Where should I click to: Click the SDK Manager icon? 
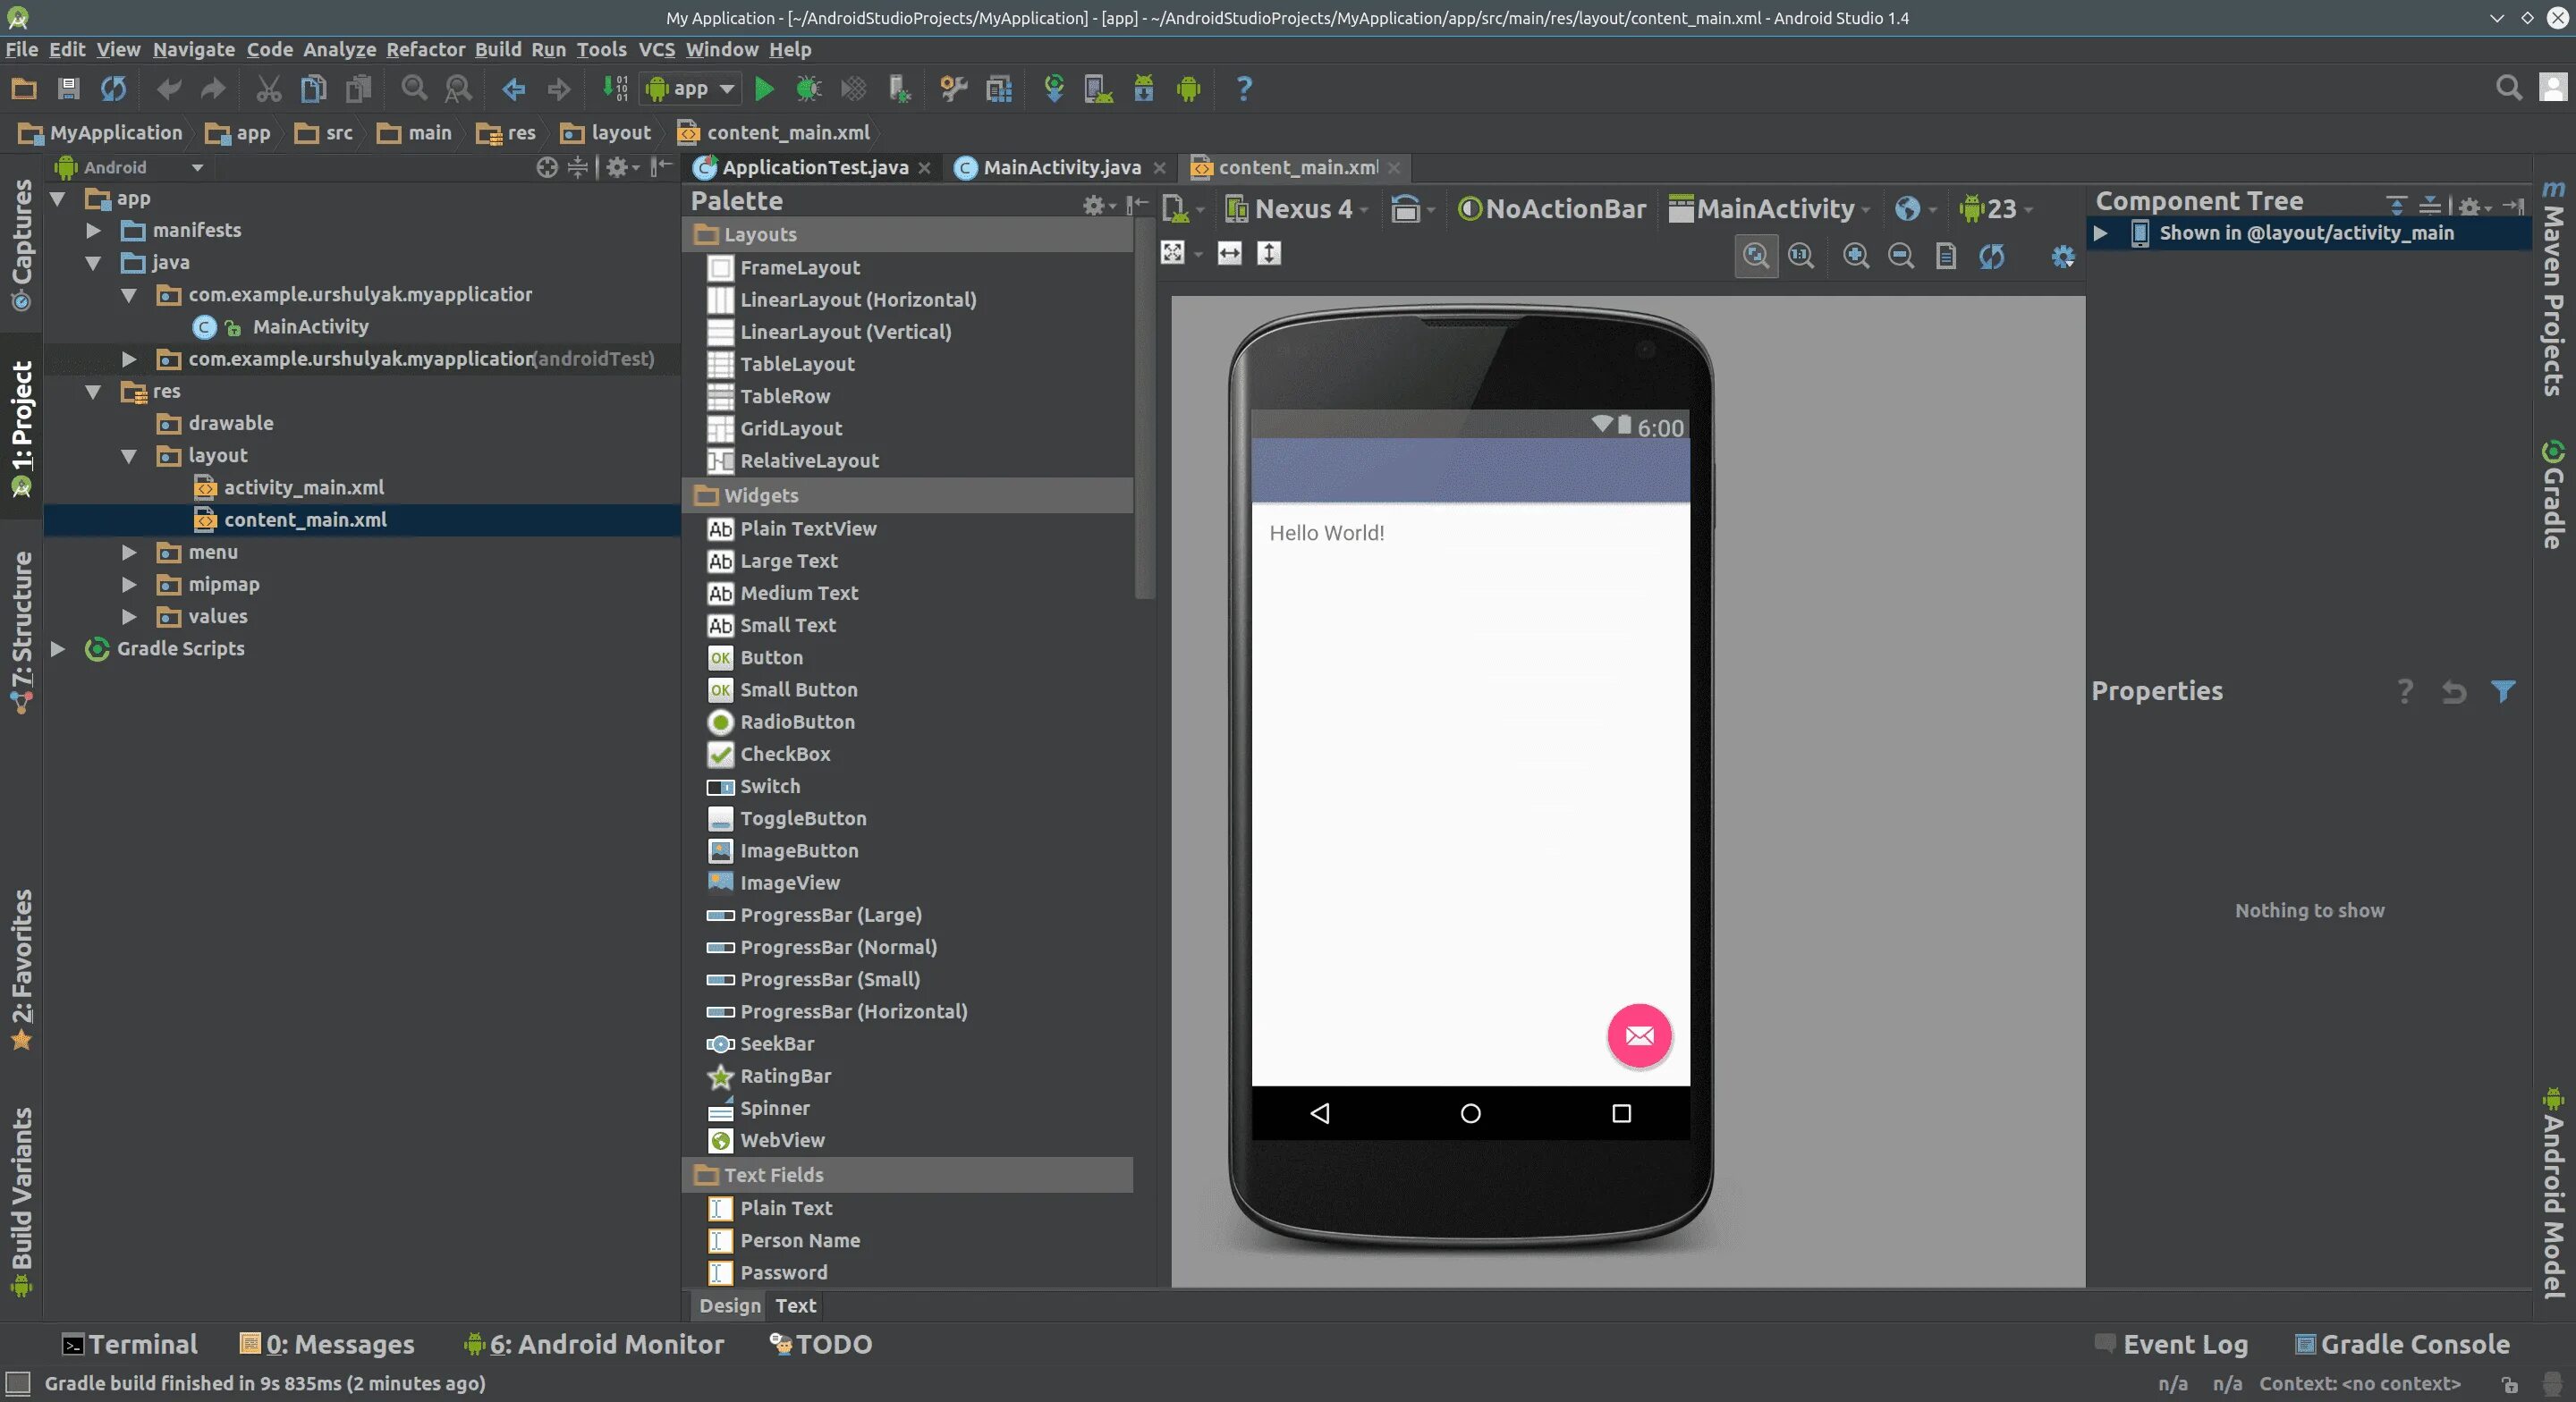point(1145,87)
